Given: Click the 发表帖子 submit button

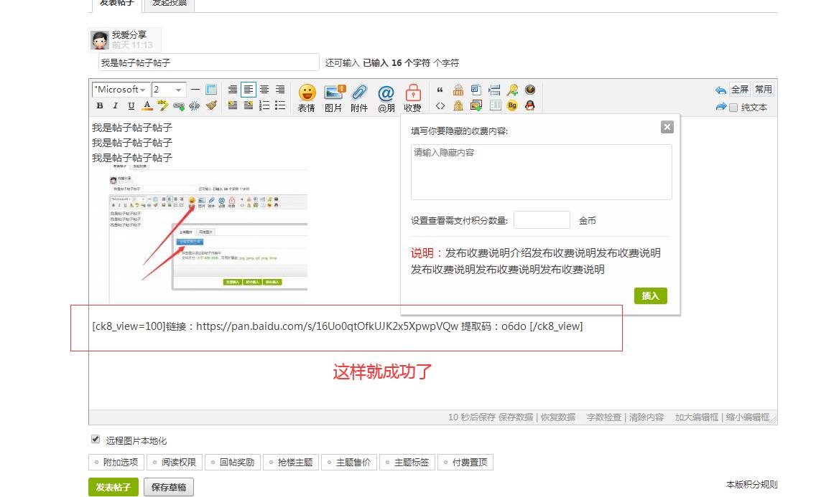Looking at the screenshot, I should pyautogui.click(x=113, y=488).
